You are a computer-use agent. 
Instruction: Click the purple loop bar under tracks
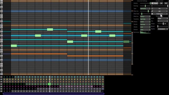[x=54, y=94]
